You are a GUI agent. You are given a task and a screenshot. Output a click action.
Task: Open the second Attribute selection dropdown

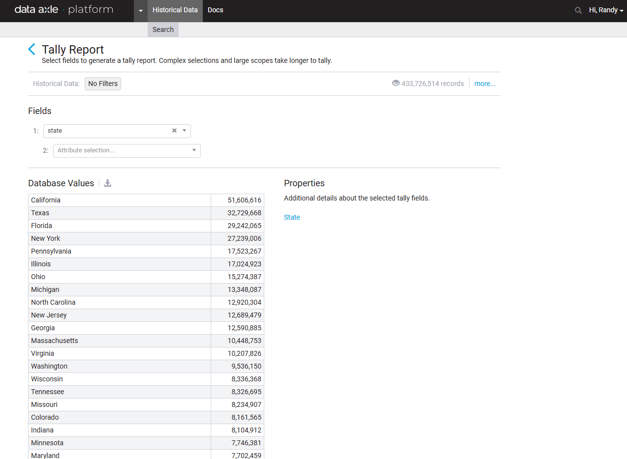point(126,150)
